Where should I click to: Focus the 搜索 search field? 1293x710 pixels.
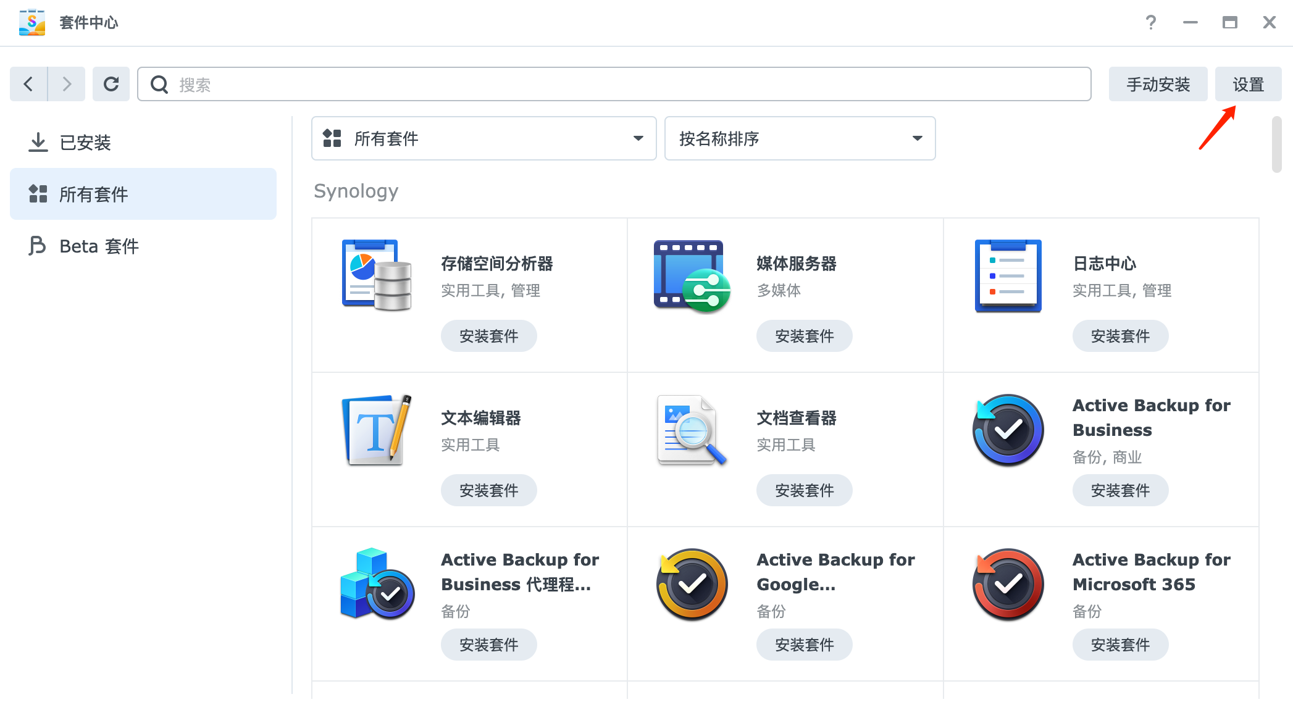pos(614,84)
